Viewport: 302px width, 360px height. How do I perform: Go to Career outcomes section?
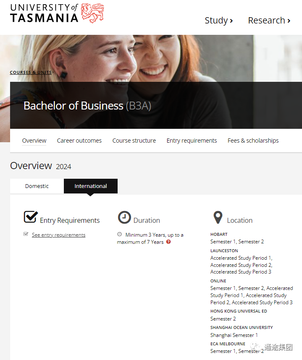pos(79,141)
